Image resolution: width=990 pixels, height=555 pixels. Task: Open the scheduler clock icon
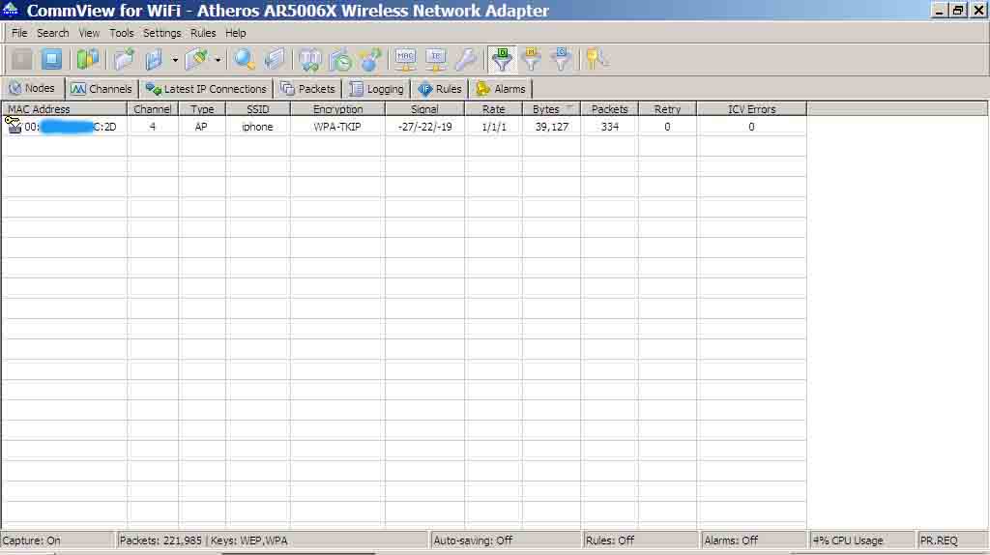click(340, 59)
